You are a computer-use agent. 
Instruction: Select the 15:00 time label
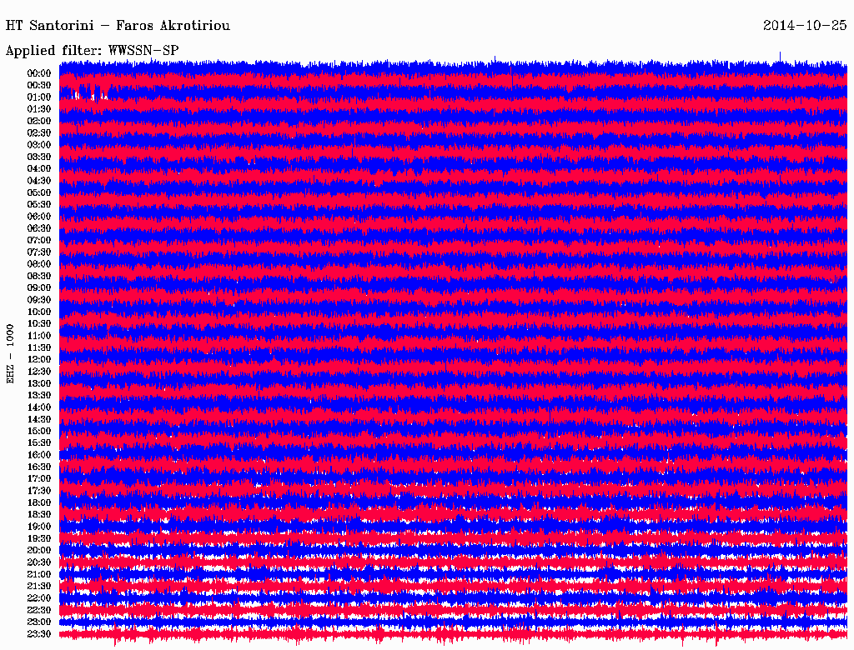[39, 431]
